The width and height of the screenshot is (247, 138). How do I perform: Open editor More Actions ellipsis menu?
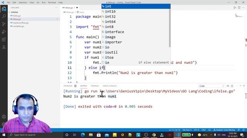click(x=244, y=8)
